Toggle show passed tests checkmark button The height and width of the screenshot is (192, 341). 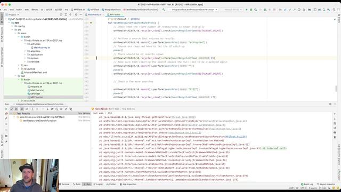pyautogui.click(x=12, y=109)
